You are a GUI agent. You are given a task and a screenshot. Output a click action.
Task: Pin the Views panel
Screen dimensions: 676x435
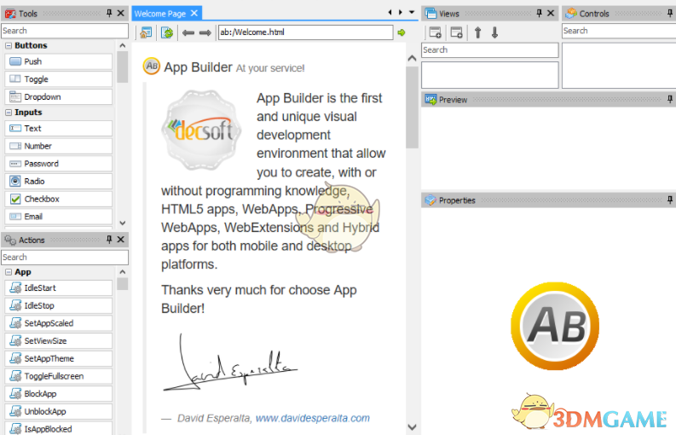point(540,14)
